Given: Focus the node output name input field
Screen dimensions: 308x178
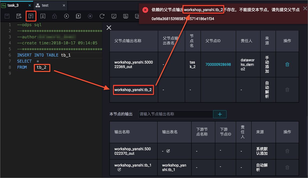Looking at the screenshot, I should (176, 114).
